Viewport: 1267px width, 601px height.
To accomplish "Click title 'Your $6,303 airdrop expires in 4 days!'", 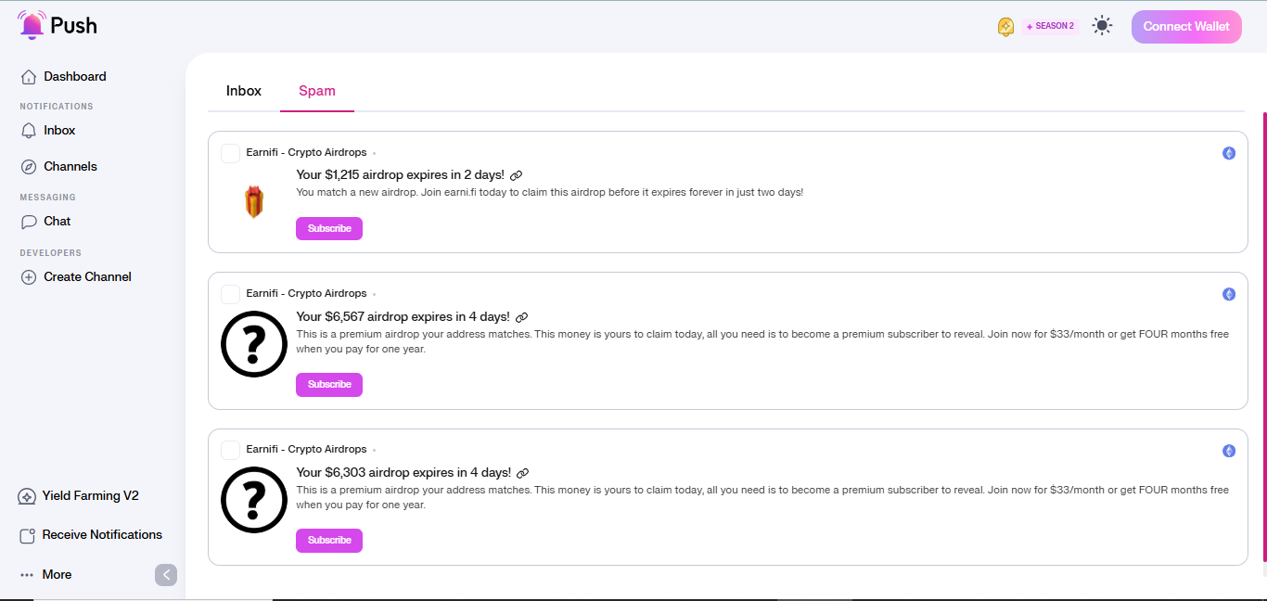I will pos(403,473).
